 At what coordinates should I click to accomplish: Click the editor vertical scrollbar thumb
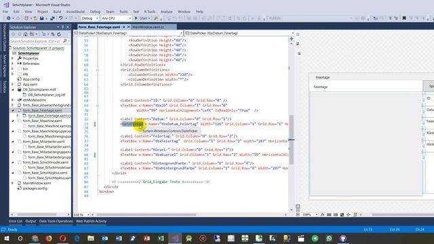(292, 140)
